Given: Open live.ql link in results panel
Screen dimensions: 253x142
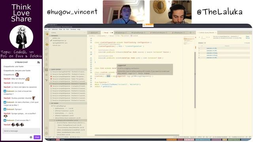Looking at the screenshot, I should 247,37.
